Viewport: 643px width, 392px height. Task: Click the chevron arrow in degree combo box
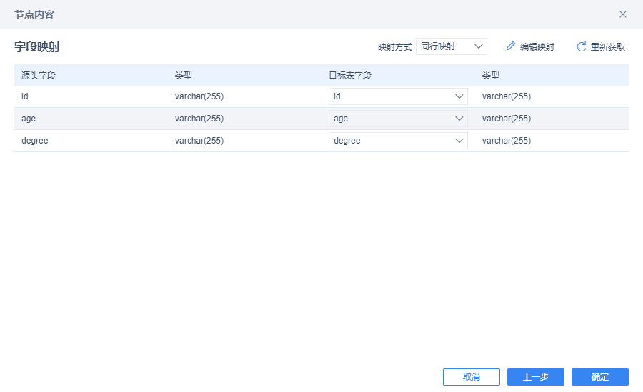click(x=459, y=141)
